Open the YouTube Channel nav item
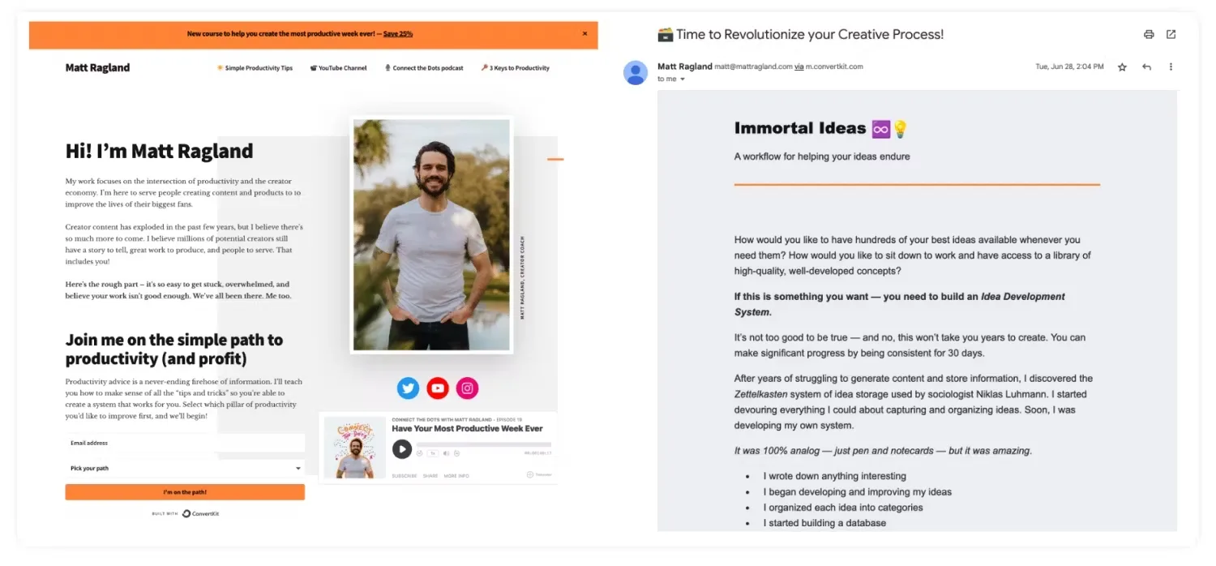The height and width of the screenshot is (566, 1216). 338,68
